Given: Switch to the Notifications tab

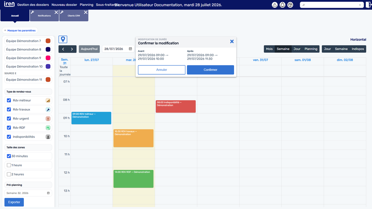Looking at the screenshot, I should 44,15.
